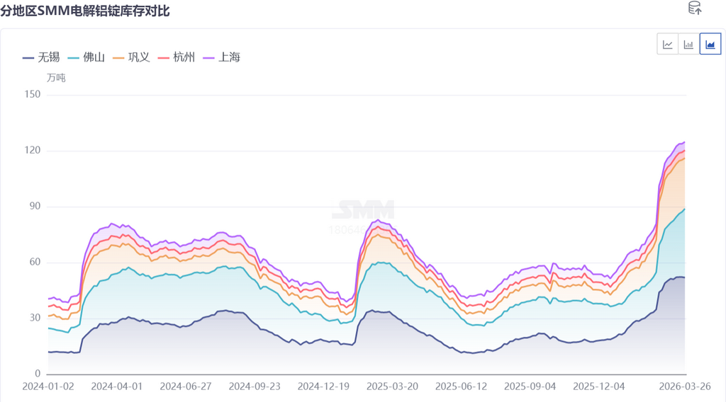Click the 150 y-axis value label
This screenshot has height=402, width=726.
(33, 95)
